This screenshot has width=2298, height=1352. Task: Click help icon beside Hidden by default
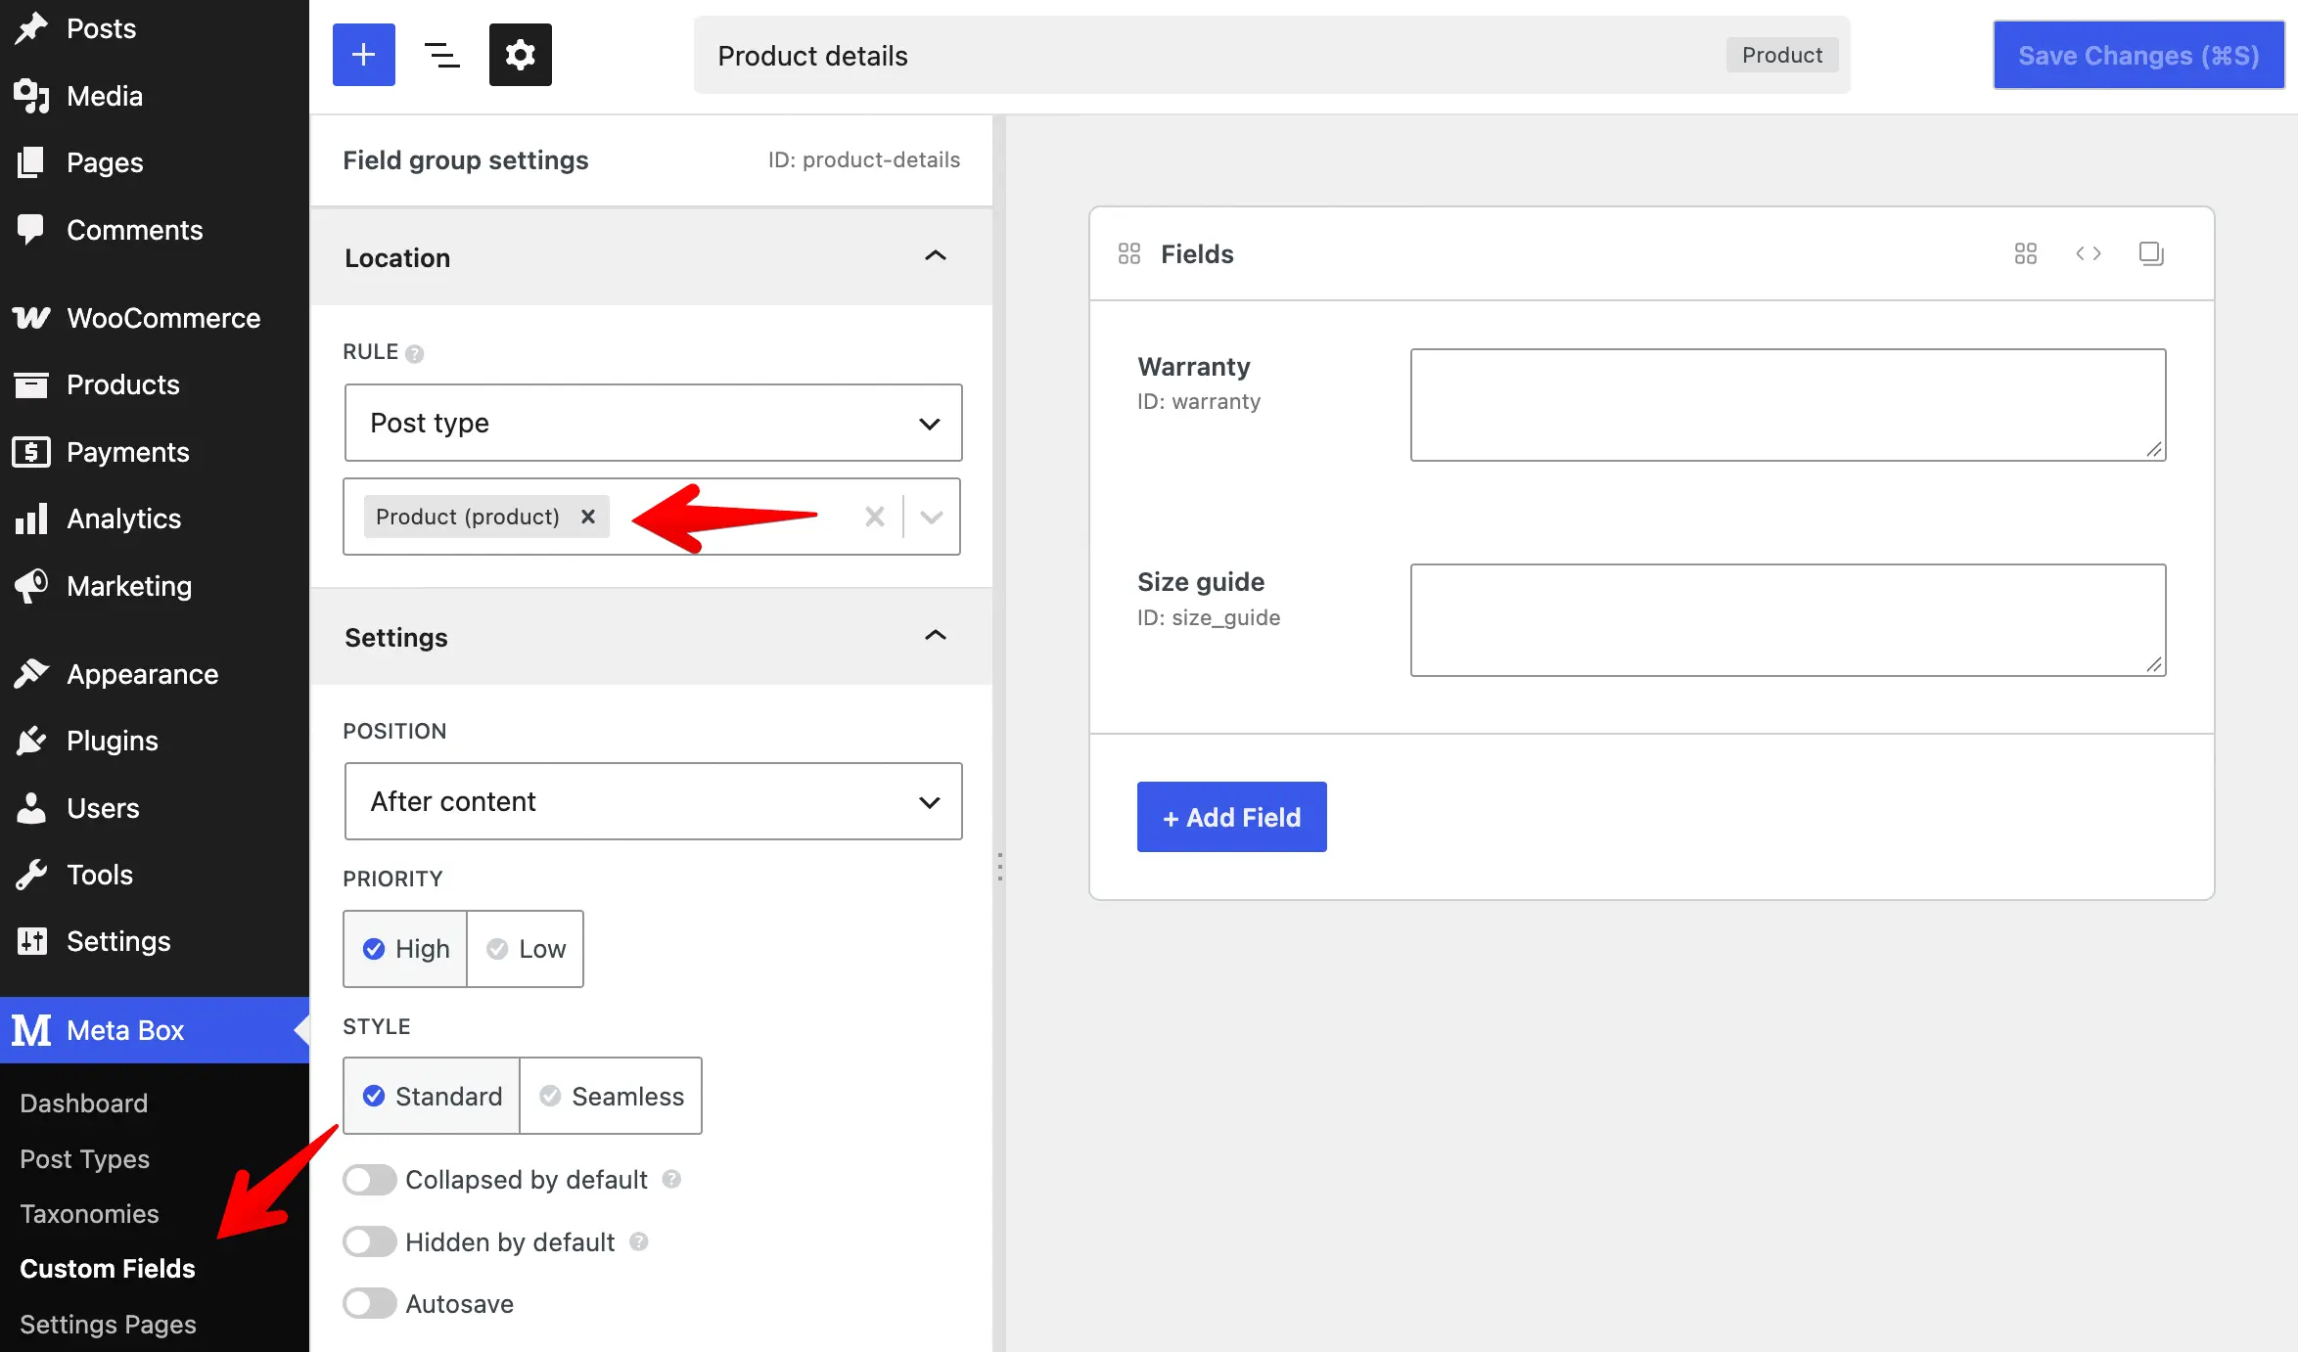[x=639, y=1241]
